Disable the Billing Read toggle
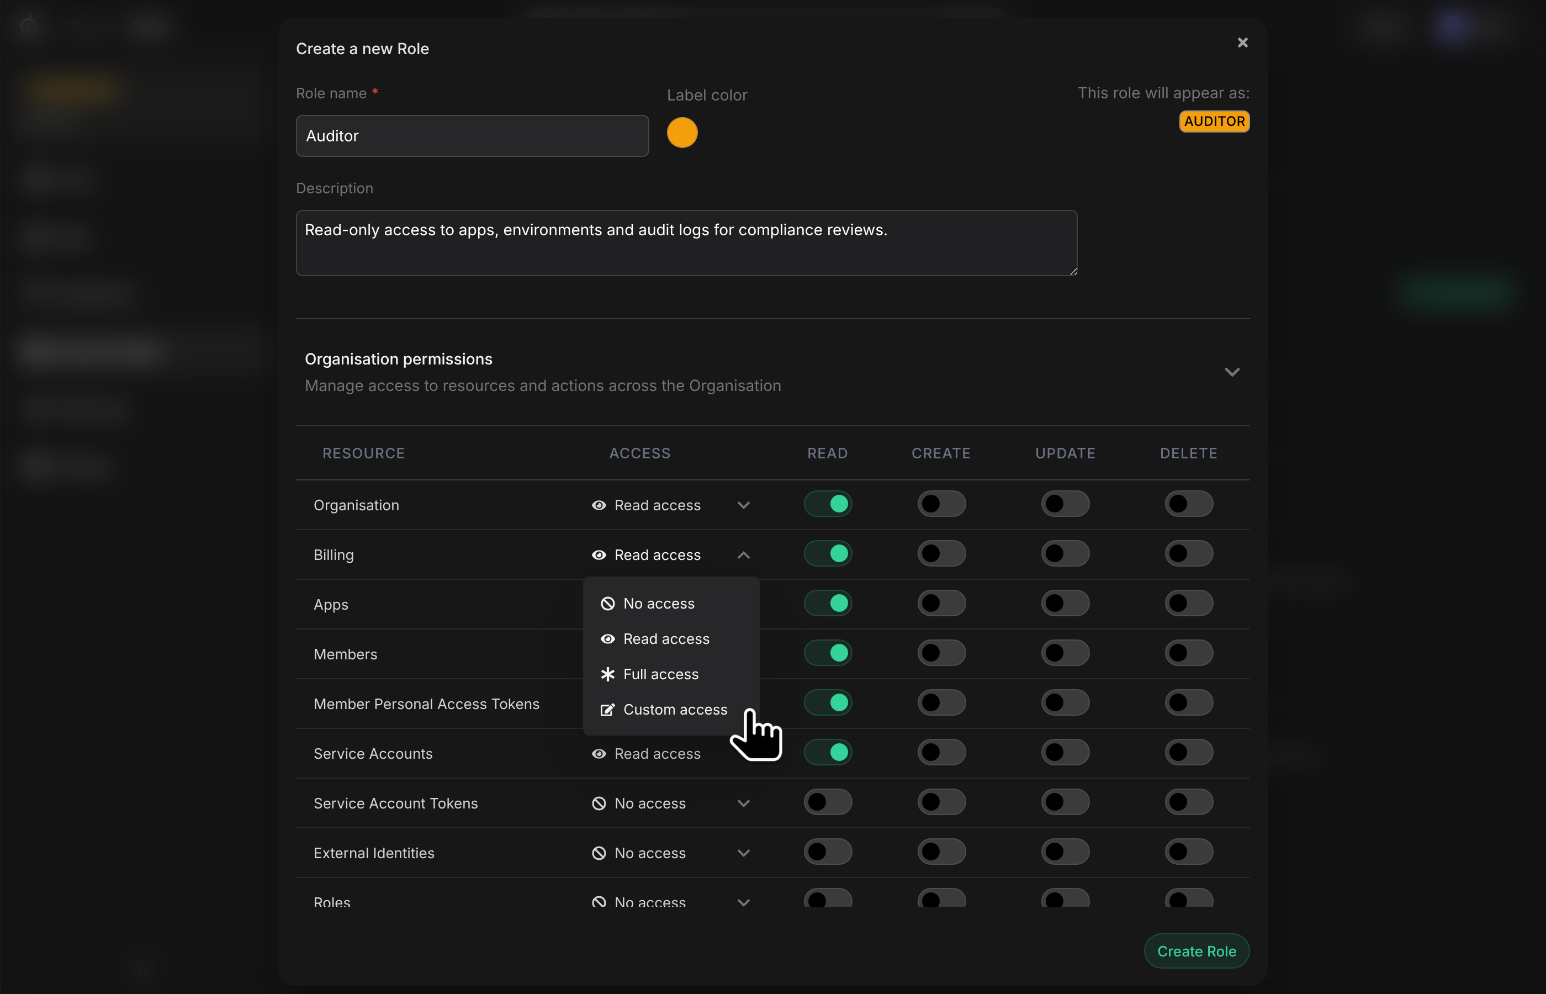 pyautogui.click(x=828, y=553)
